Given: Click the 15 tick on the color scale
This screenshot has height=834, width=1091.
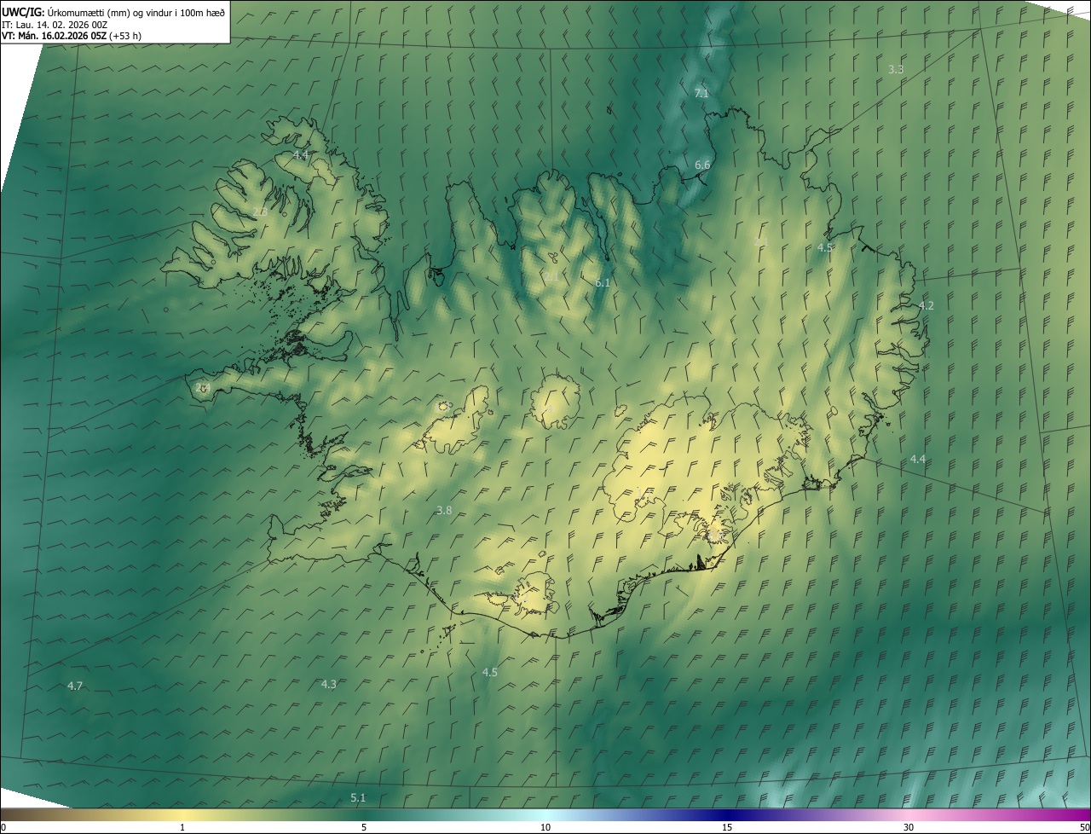Looking at the screenshot, I should coord(727,827).
